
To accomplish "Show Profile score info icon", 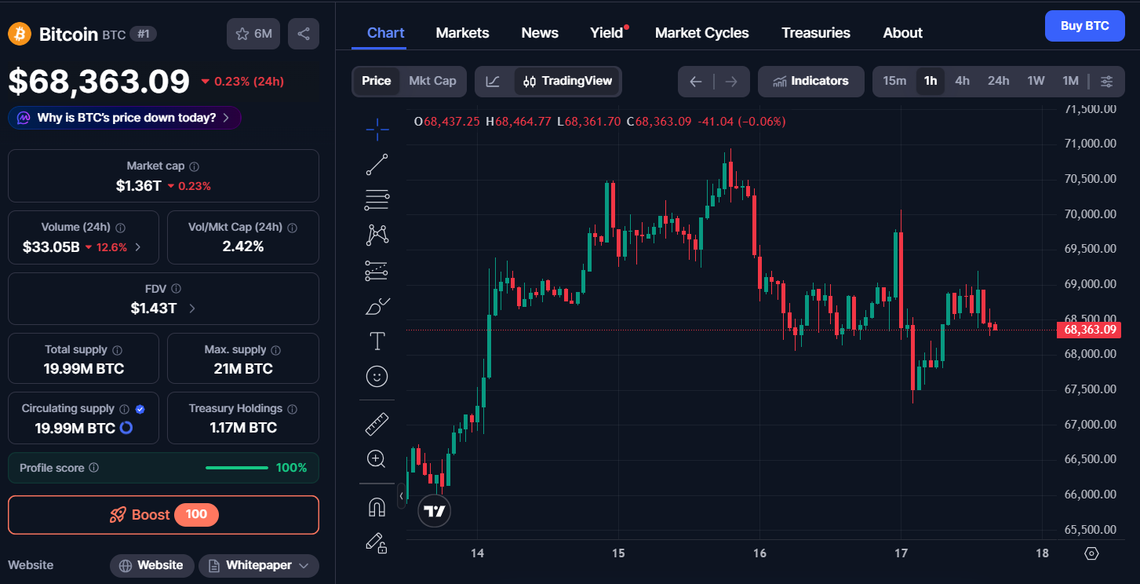I will point(94,468).
